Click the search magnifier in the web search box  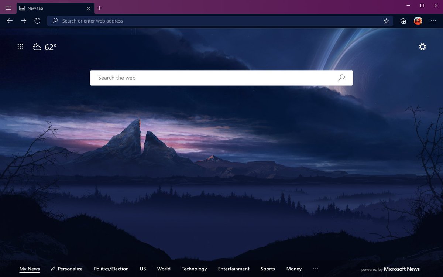point(341,78)
